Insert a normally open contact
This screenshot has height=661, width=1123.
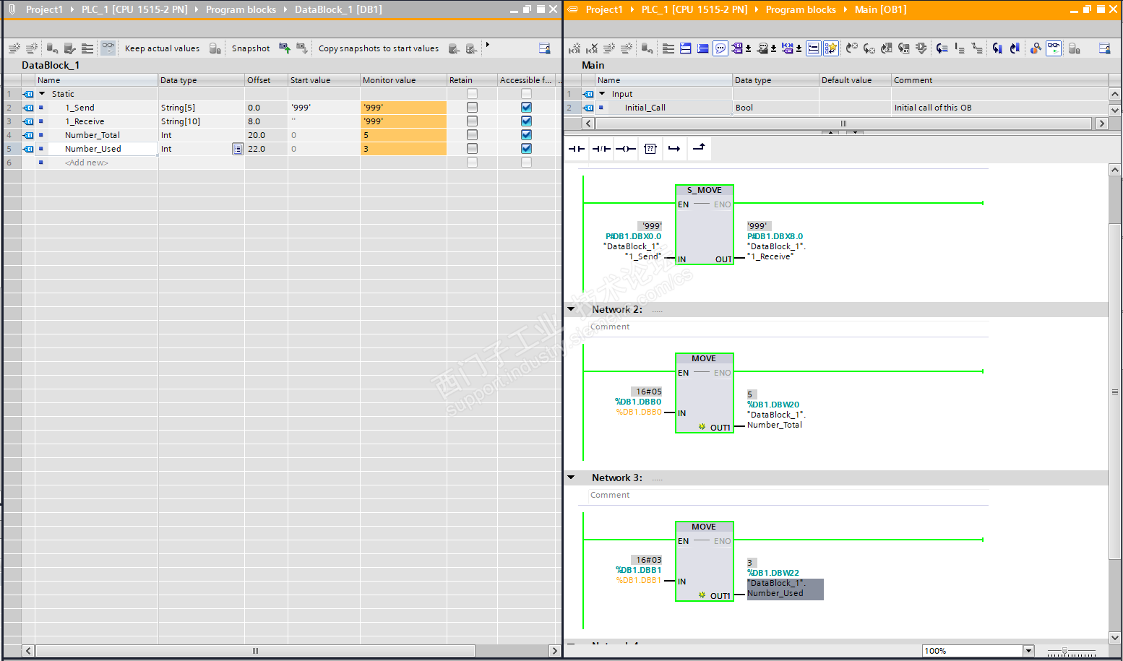(x=577, y=149)
